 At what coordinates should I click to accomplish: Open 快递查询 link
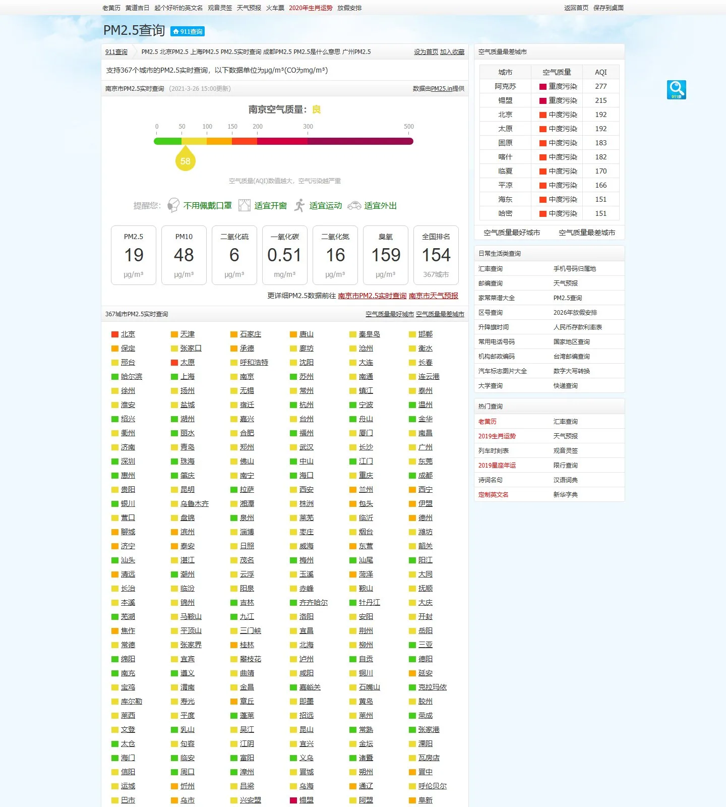(x=566, y=386)
